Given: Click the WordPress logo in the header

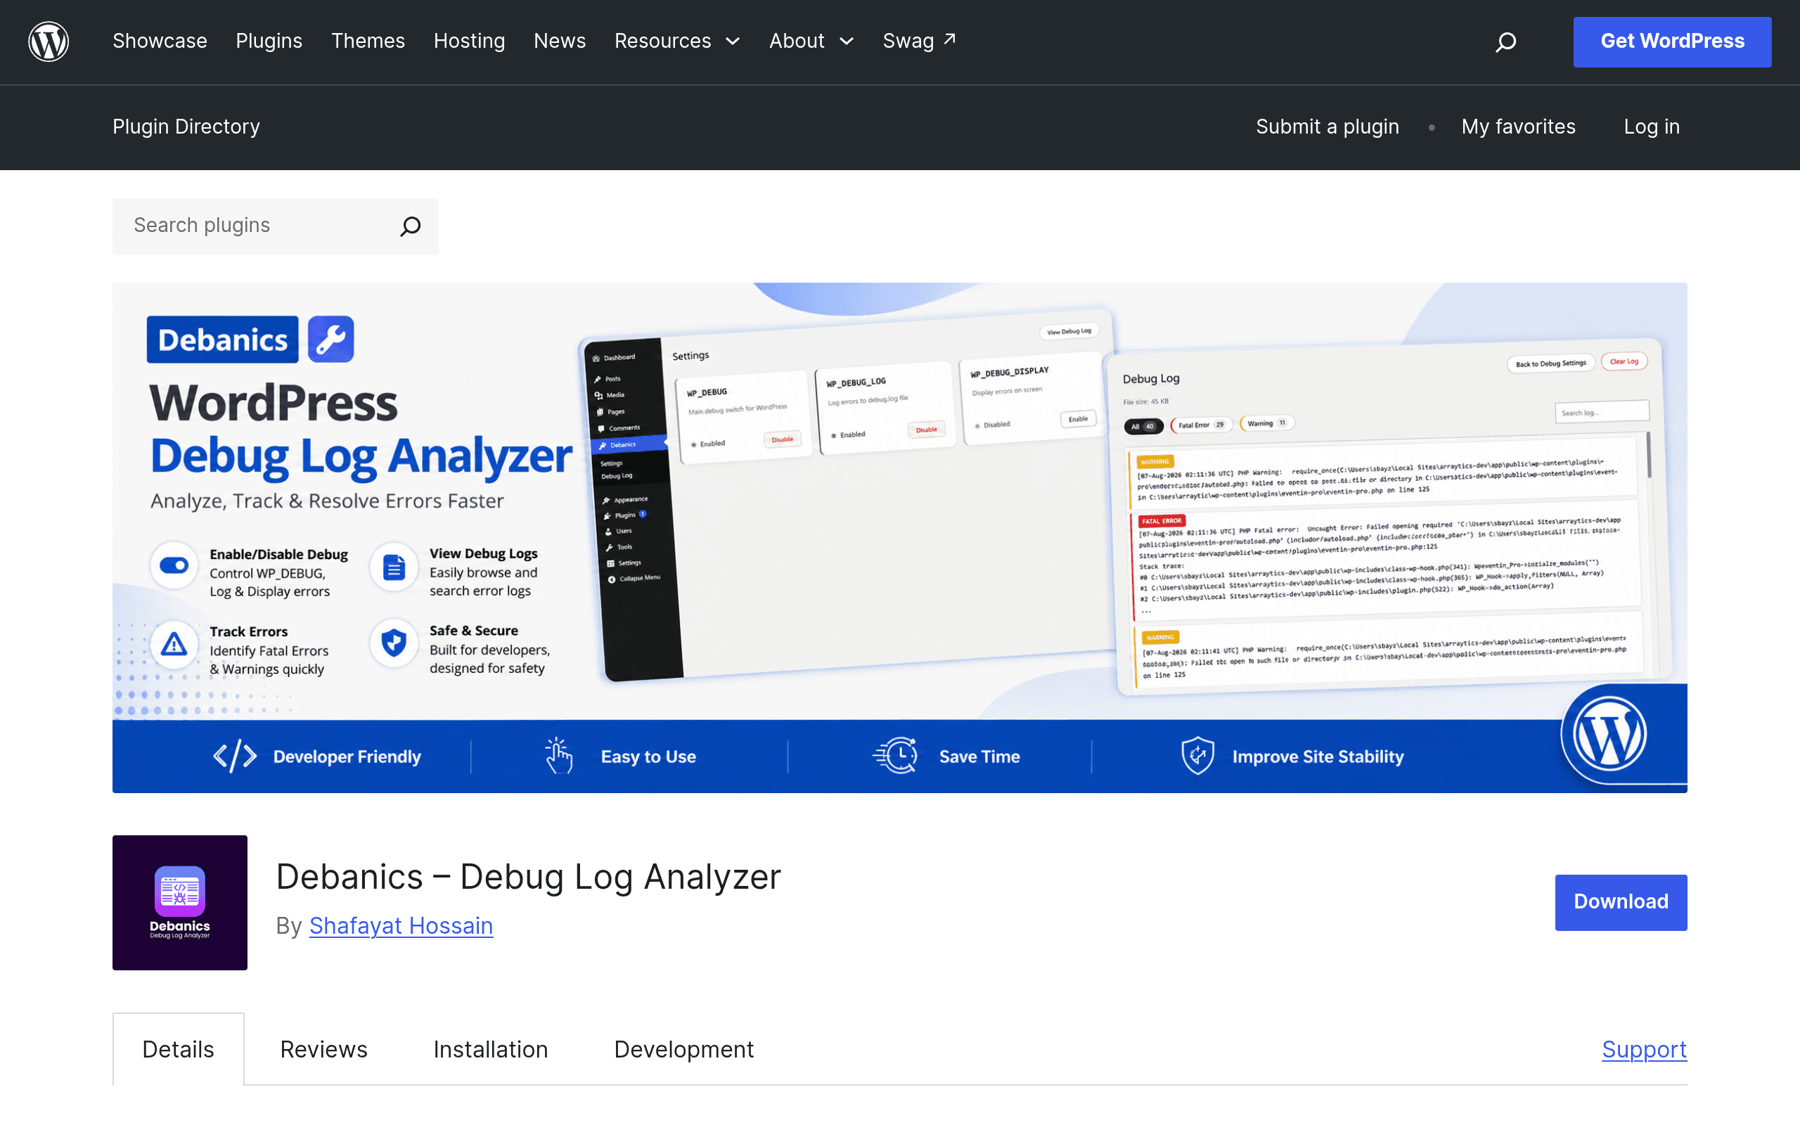Looking at the screenshot, I should [49, 41].
